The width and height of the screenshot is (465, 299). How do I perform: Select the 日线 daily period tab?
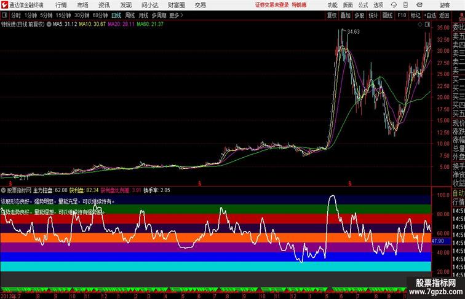(116, 15)
